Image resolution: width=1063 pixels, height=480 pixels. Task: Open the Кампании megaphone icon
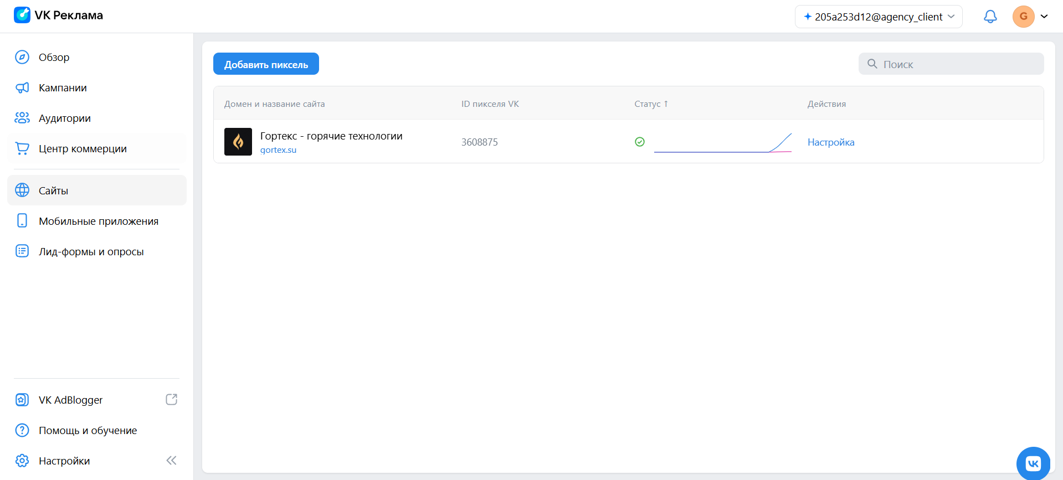[x=22, y=87]
